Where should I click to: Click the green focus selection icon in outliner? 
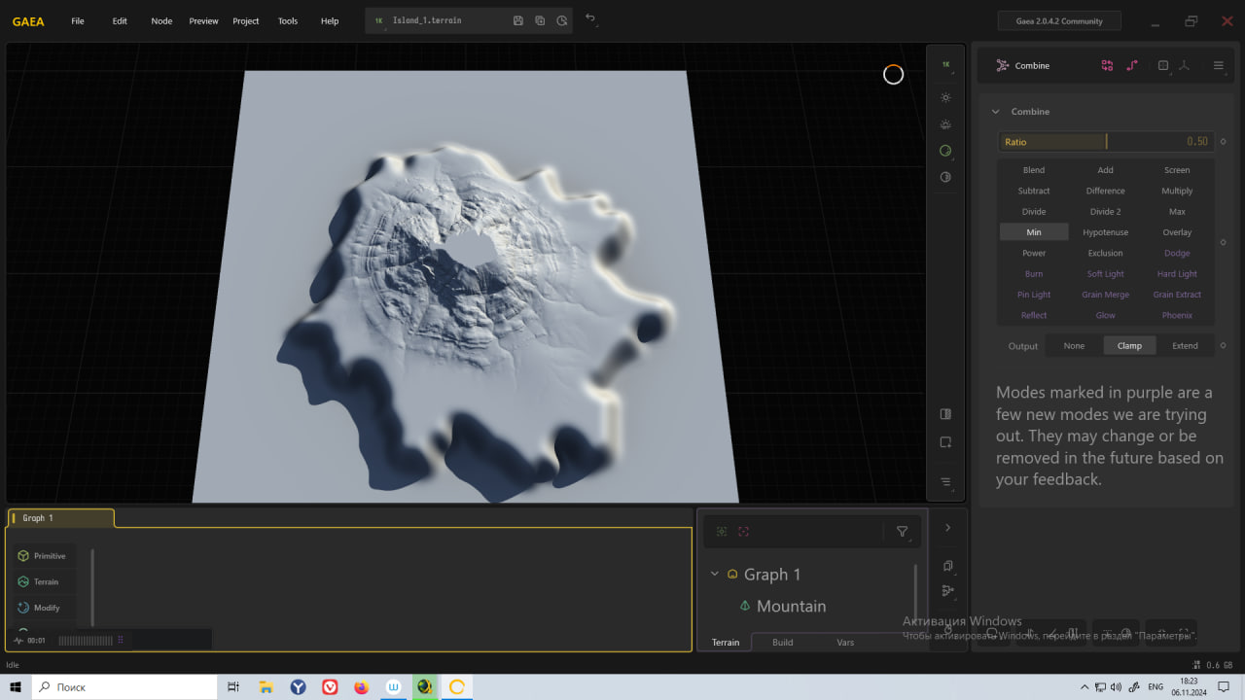[722, 532]
